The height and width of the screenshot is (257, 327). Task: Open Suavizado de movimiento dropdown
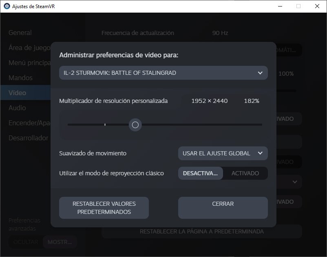coord(223,153)
